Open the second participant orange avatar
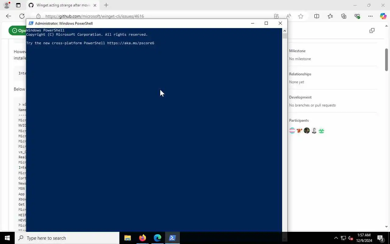 [x=300, y=131]
